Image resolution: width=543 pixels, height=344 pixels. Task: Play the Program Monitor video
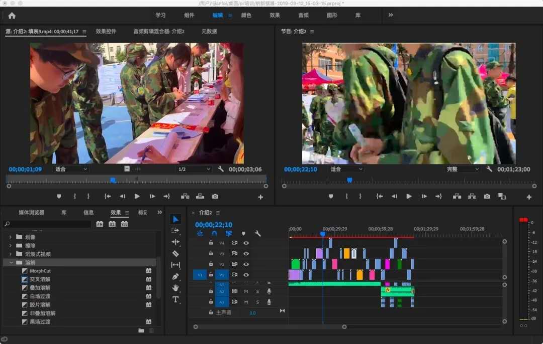[409, 197]
